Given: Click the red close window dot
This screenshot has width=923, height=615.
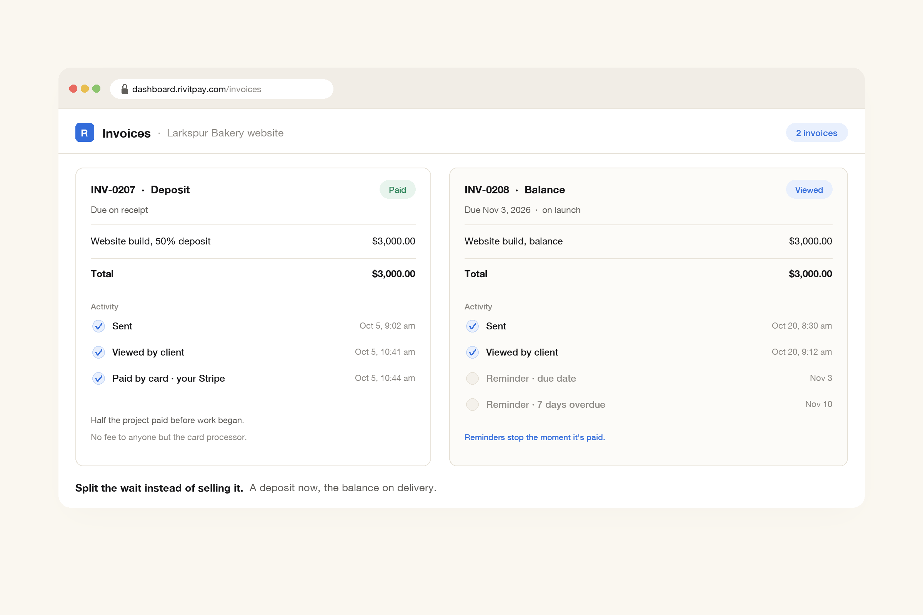Looking at the screenshot, I should tap(73, 89).
